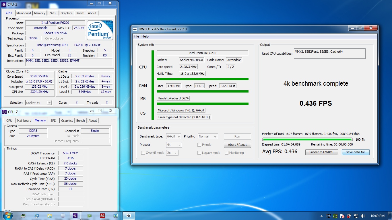392x220 pixels.
Task: Switch to Mainboard tab in CPU-Z processor window
Action: 24,13
